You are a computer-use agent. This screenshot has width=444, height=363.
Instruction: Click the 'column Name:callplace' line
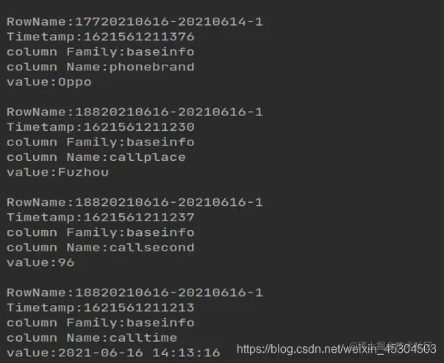click(x=96, y=157)
